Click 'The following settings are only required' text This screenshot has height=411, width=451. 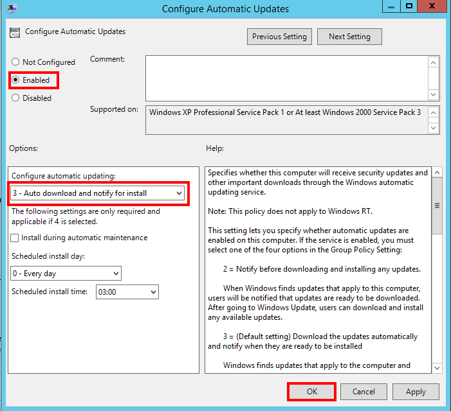tap(86, 216)
